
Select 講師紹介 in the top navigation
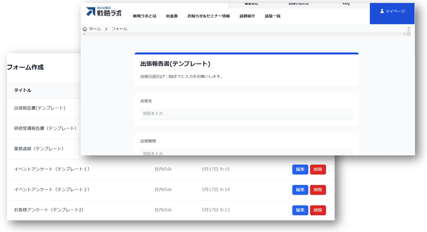pyautogui.click(x=247, y=16)
